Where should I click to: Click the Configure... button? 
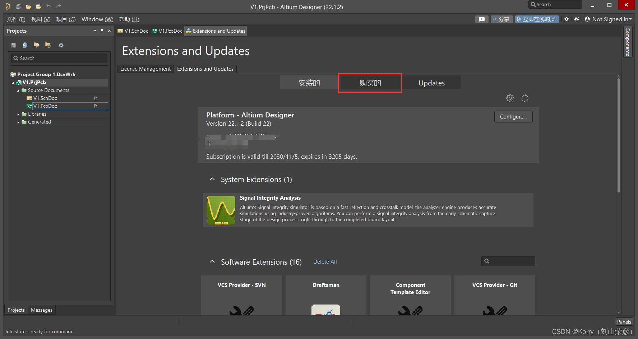pyautogui.click(x=513, y=117)
